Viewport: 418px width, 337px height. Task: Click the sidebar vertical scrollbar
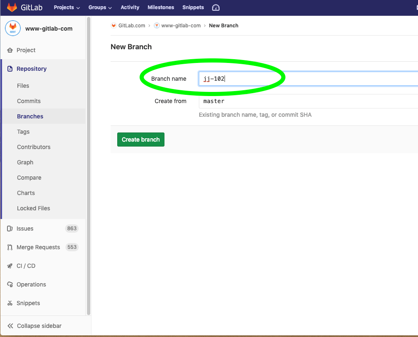[89, 166]
